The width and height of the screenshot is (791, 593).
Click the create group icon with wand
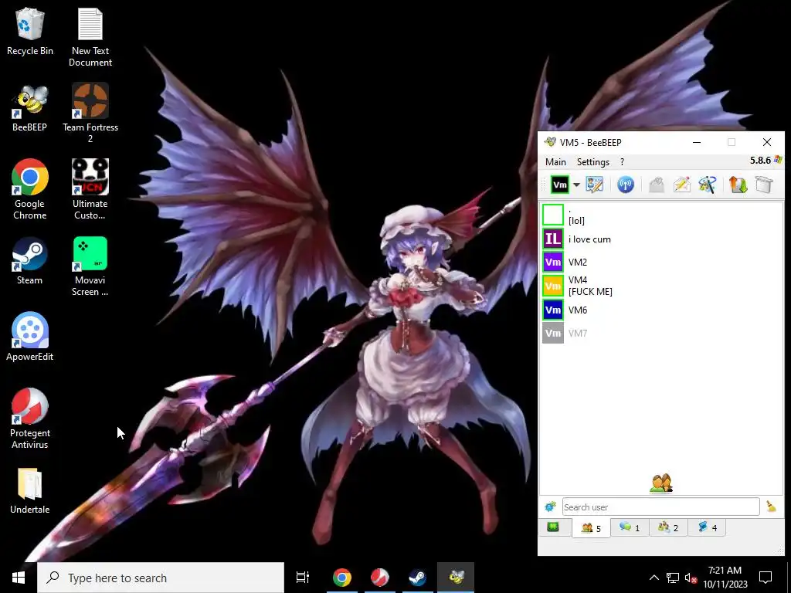point(708,185)
